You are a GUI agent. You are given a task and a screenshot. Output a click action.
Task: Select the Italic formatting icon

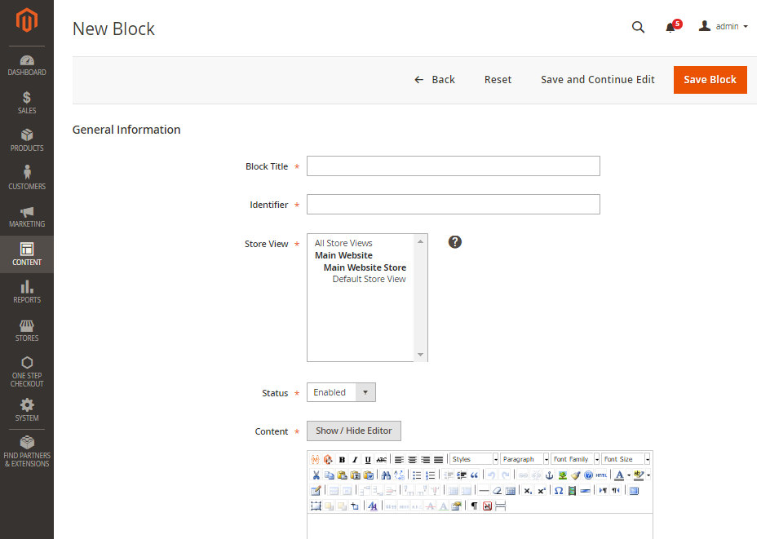(x=354, y=458)
